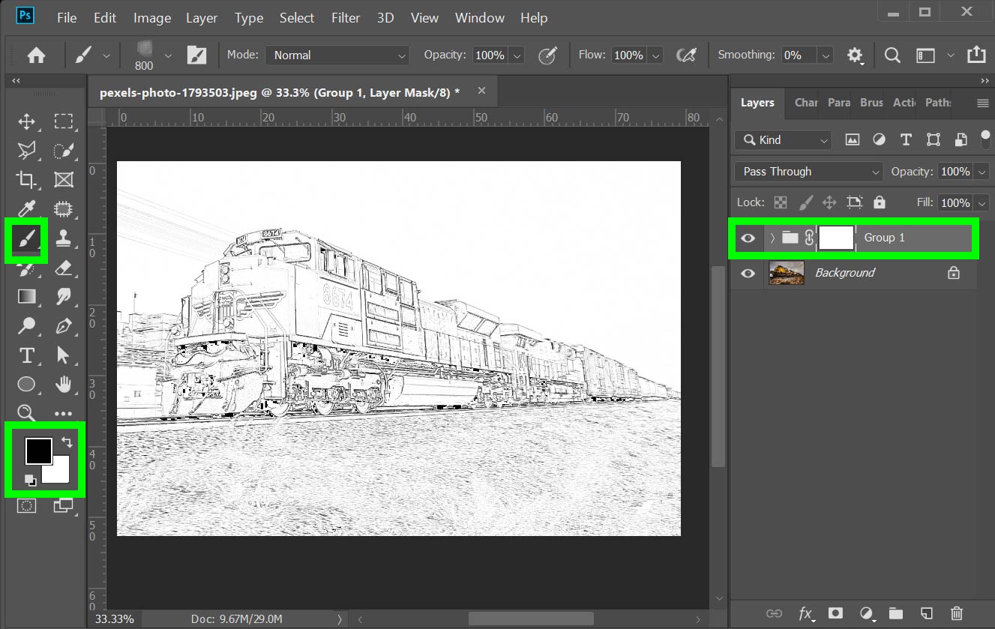Open the Select menu
The height and width of the screenshot is (629, 995).
(297, 17)
